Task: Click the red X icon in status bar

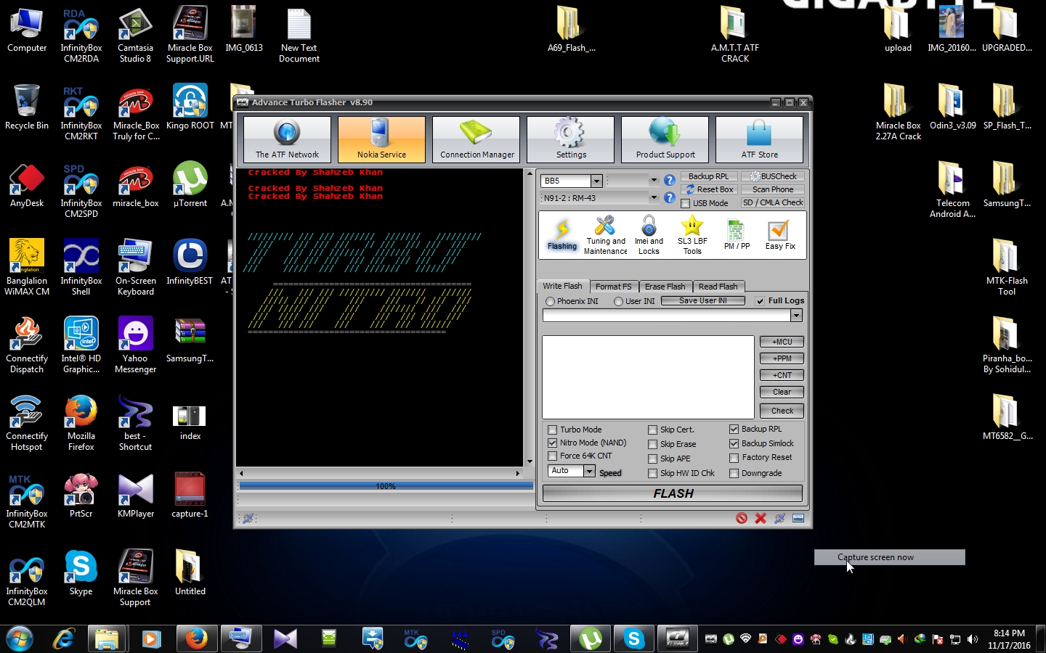Action: coord(761,518)
